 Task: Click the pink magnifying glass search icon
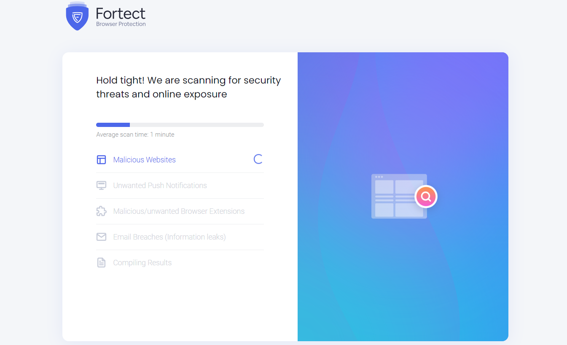[426, 197]
